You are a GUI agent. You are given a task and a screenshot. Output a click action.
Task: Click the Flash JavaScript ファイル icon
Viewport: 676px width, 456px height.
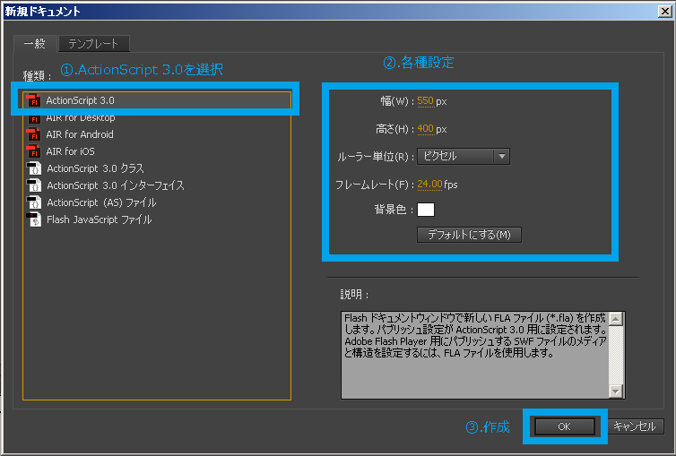(34, 219)
